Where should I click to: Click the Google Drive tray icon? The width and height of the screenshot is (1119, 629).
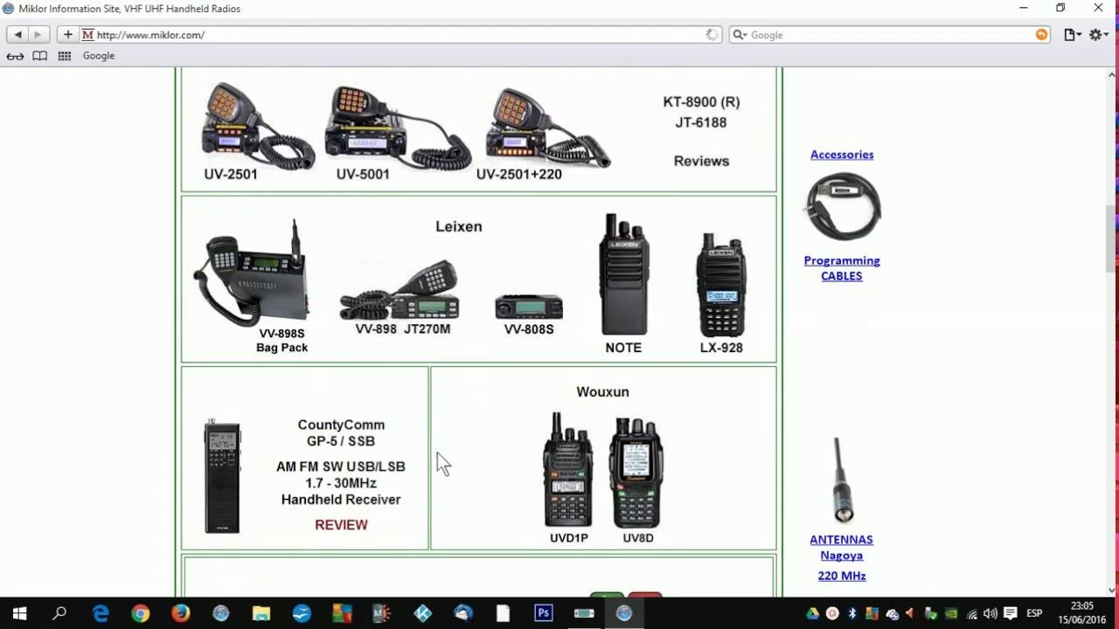(812, 613)
